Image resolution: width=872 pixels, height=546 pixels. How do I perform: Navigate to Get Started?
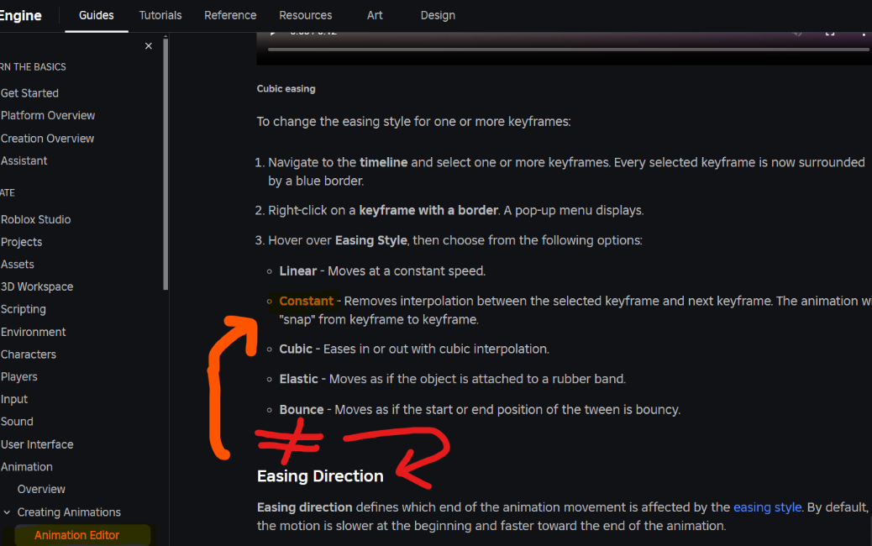[29, 92]
